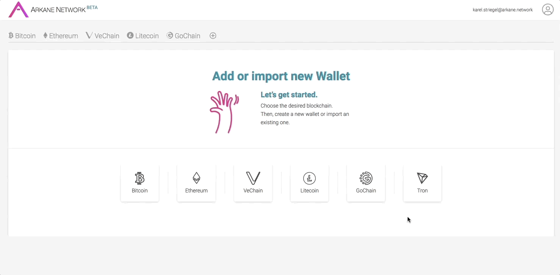Screen dimensions: 560x275
Task: Switch to the GoChain tab
Action: coord(183,36)
